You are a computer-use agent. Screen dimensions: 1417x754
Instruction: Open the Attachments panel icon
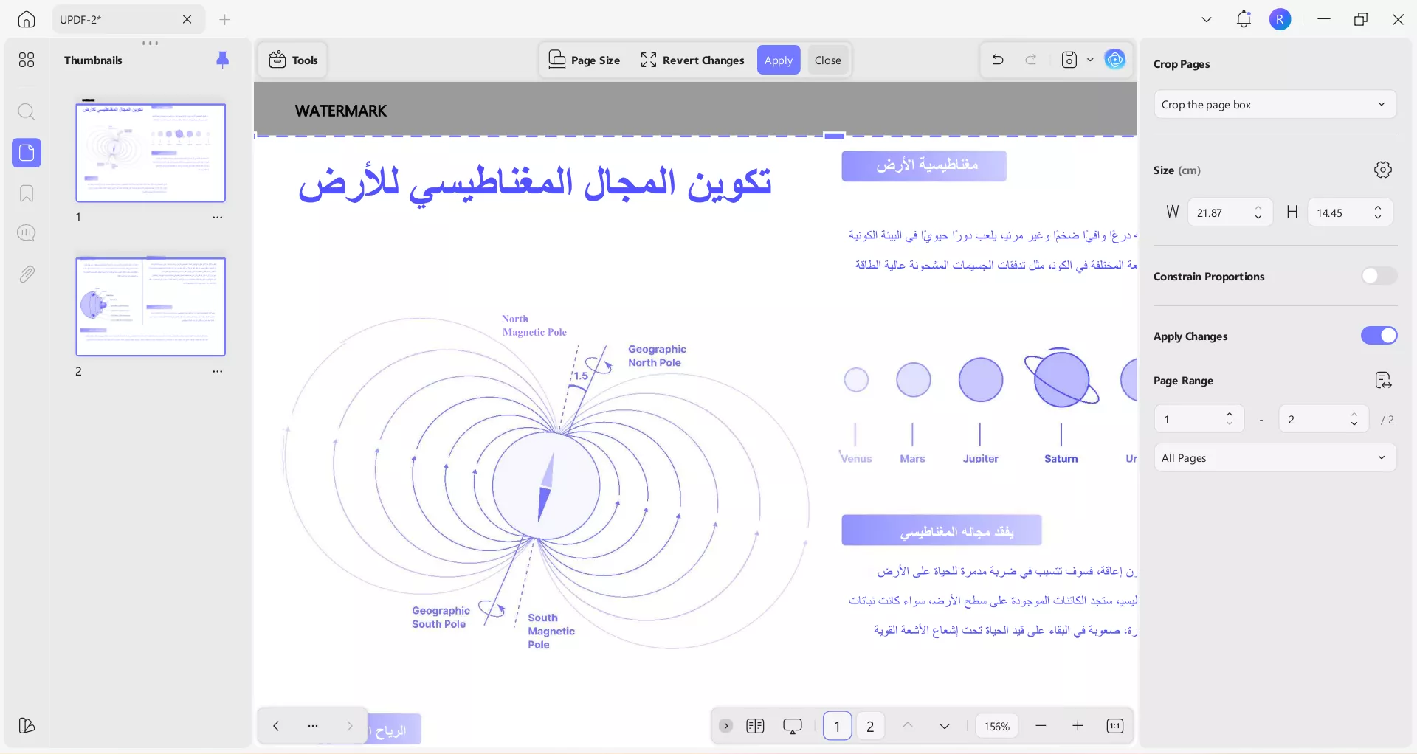(27, 274)
